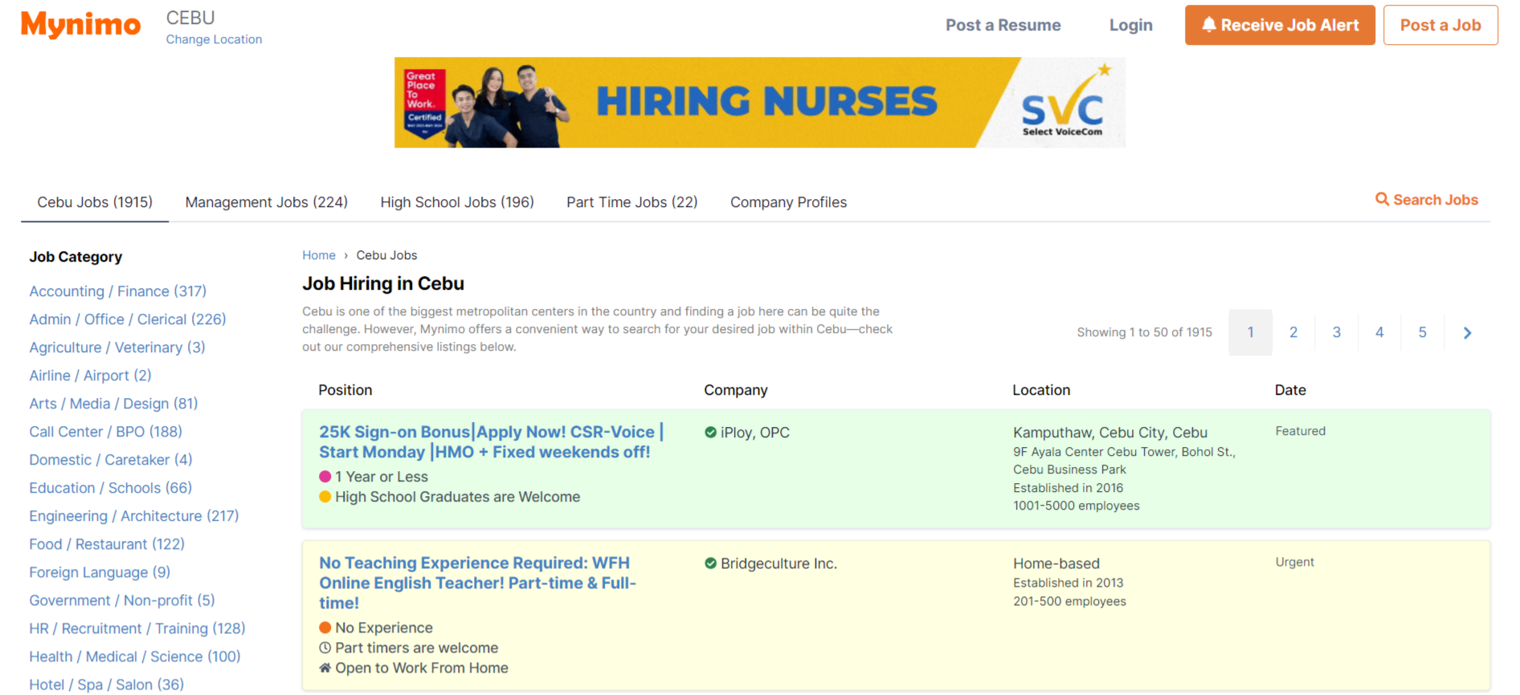The height and width of the screenshot is (695, 1520).
Task: Click the Date column header
Action: (1290, 390)
